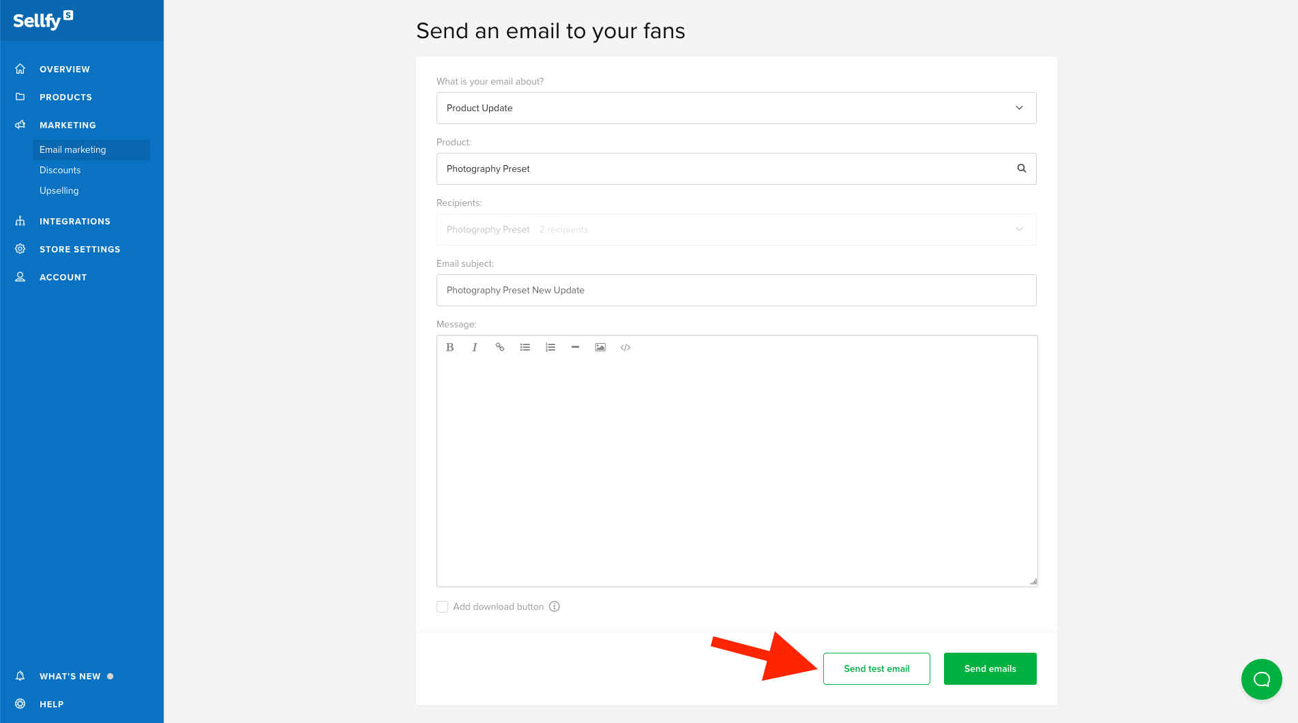Apply italic formatting in message toolbar

[475, 347]
